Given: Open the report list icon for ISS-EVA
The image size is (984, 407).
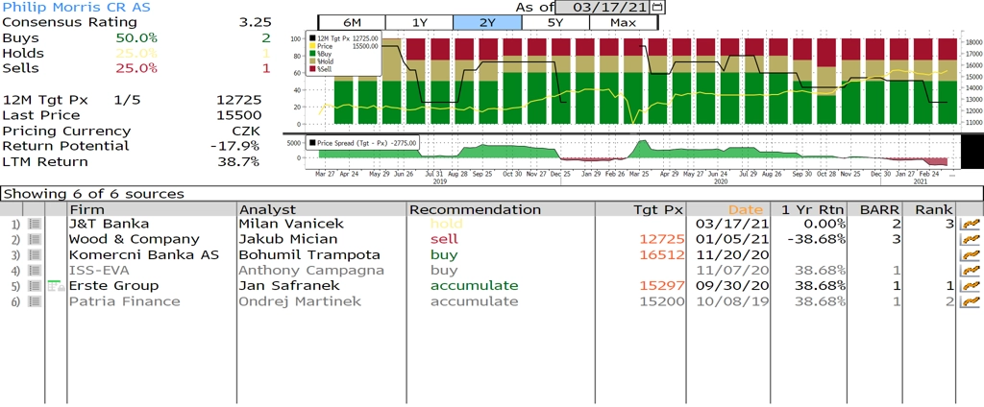Looking at the screenshot, I should coord(34,271).
